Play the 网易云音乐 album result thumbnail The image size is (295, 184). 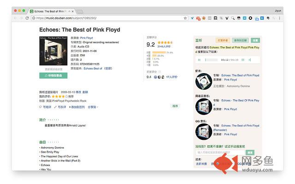203,105
